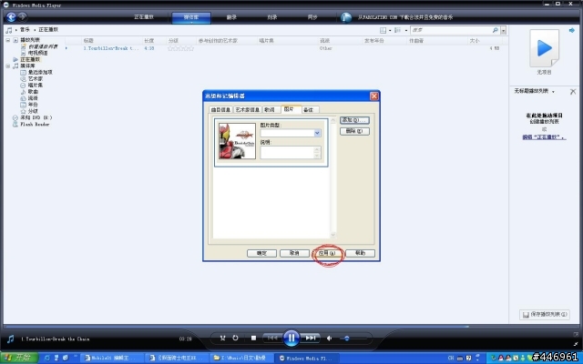Click the search magnifier icon
This screenshot has width=583, height=364.
(x=496, y=30)
